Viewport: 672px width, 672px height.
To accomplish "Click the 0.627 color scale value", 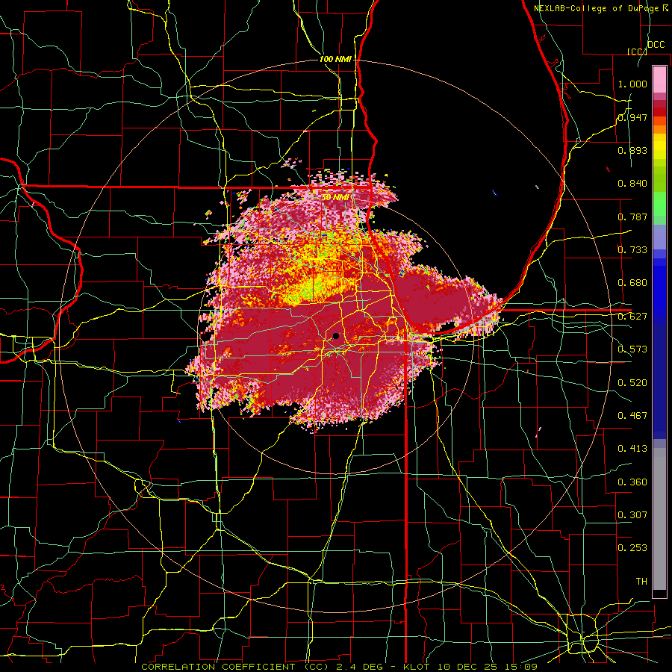I will (632, 317).
